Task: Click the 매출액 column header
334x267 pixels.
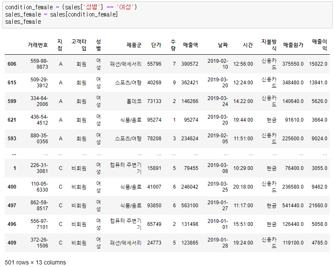Action: [x=191, y=45]
